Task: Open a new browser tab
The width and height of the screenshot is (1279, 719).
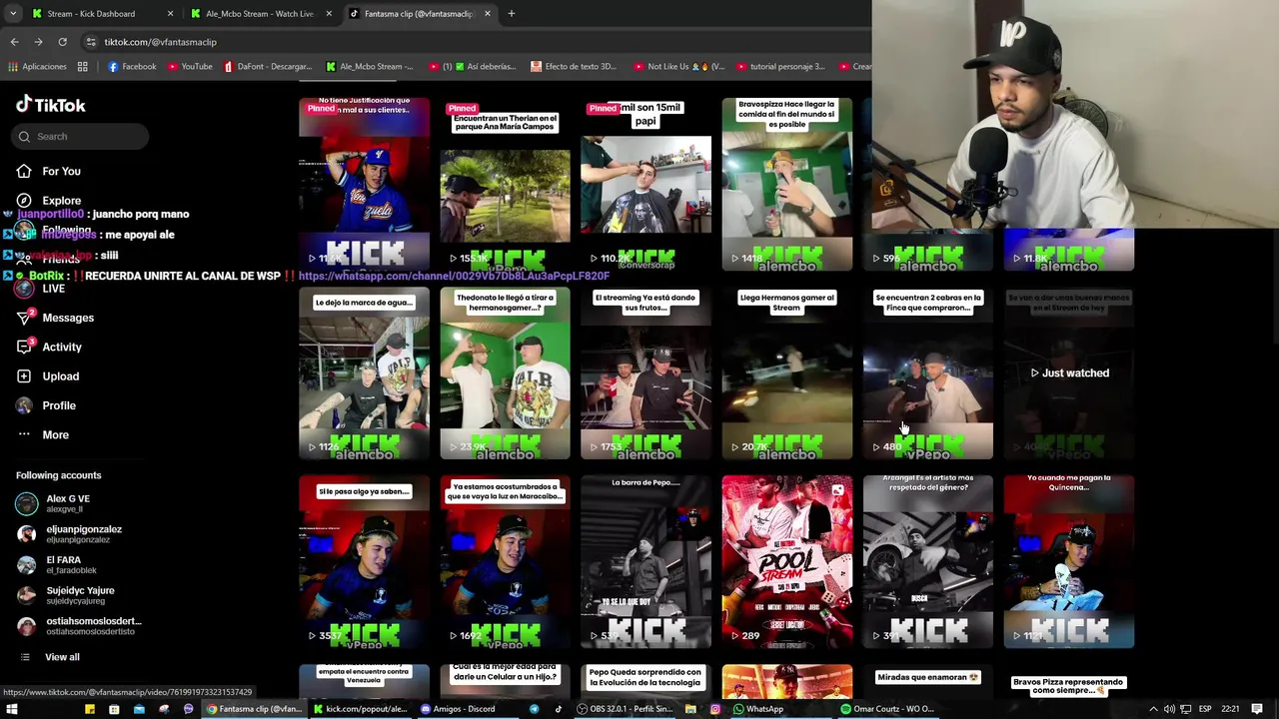Action: [x=511, y=14]
